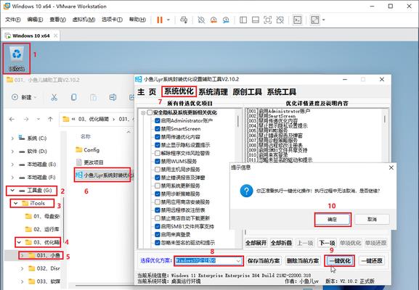Screen dimensions: 419x290
Task: Expand the 本地磁盘 (E:) drive node
Action: click(x=12, y=165)
